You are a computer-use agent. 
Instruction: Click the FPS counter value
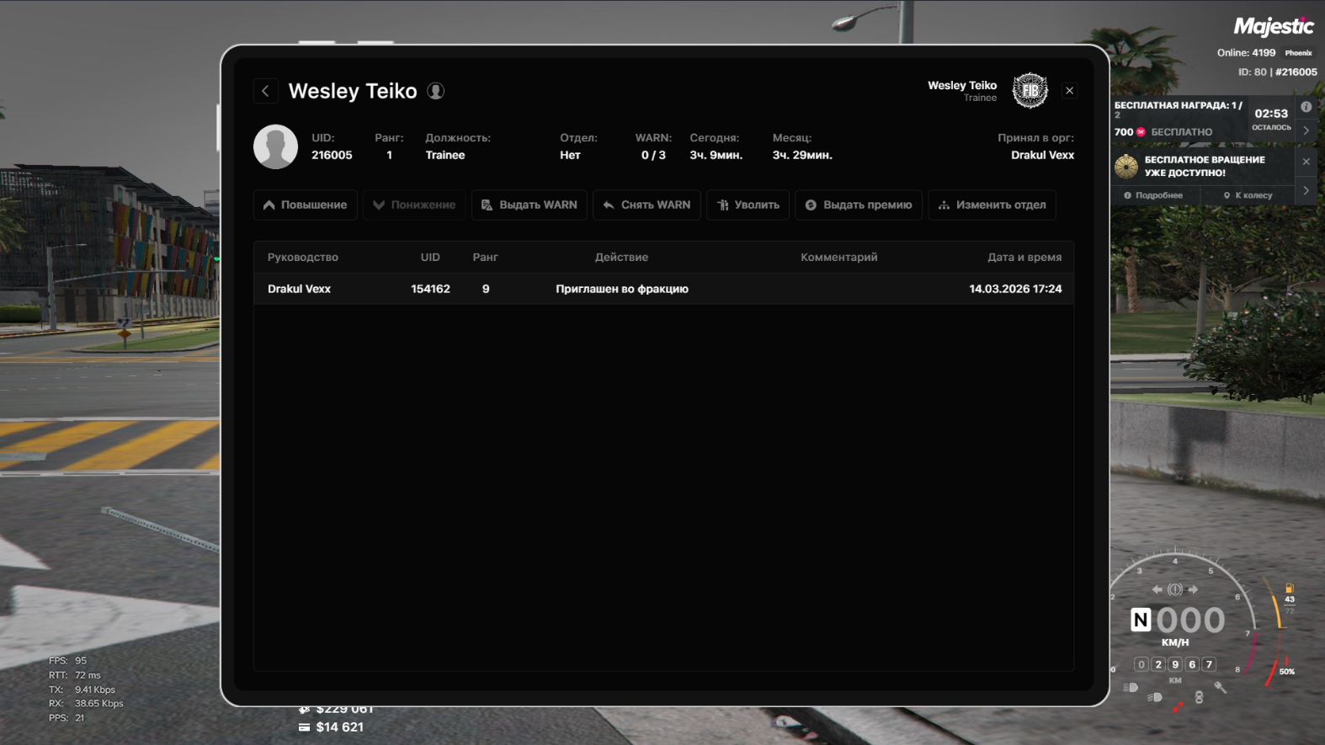coord(81,661)
